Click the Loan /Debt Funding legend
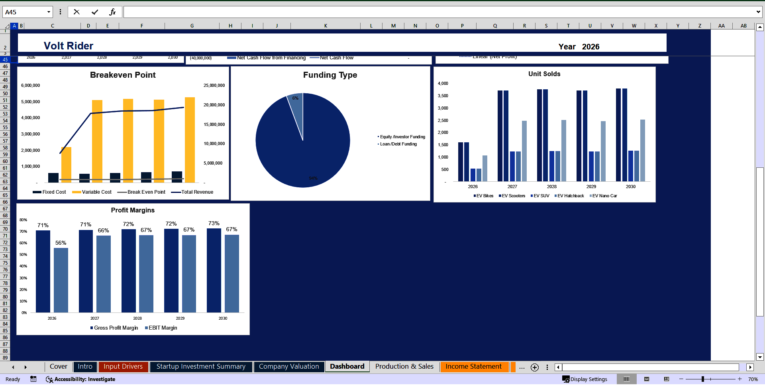The image size is (765, 385). tap(397, 144)
